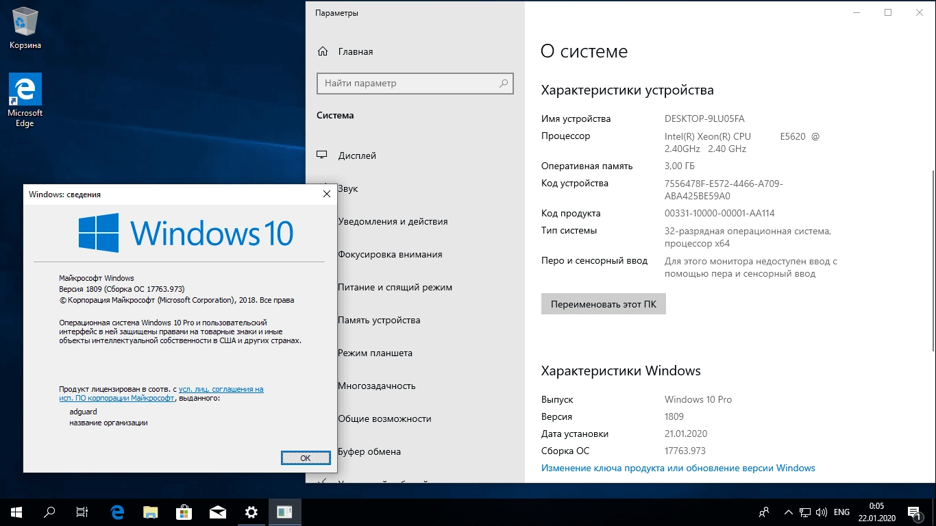Switch to Settings gear on the taskbar
The image size is (936, 526).
click(251, 512)
